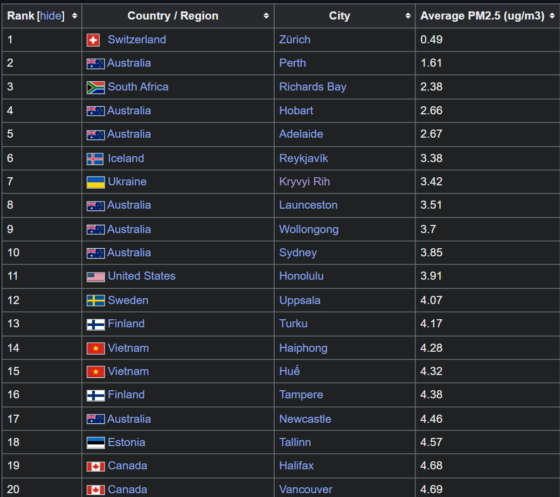
Task: Open the visited Kryvyi Rih link
Action: 305,182
